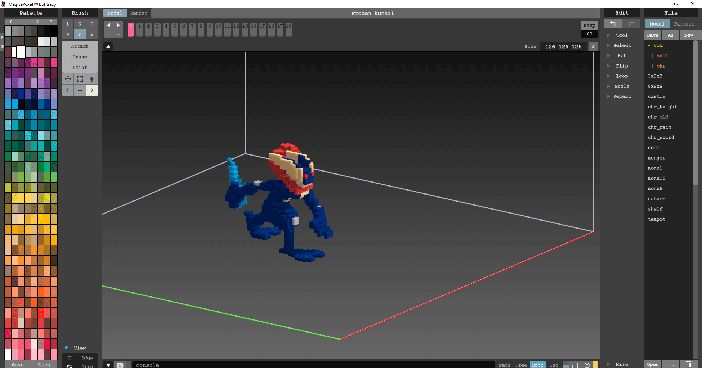The image size is (702, 368).
Task: Click the trash delete icon
Action: (x=688, y=364)
